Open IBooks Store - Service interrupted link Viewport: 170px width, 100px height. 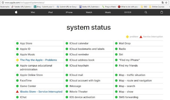pyautogui.click(x=41, y=92)
